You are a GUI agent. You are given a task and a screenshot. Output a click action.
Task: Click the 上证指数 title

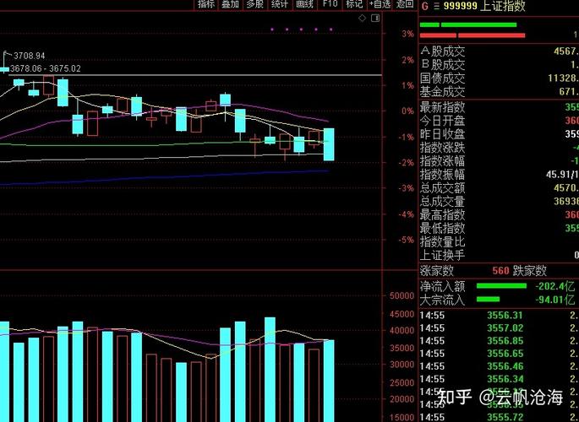(503, 6)
